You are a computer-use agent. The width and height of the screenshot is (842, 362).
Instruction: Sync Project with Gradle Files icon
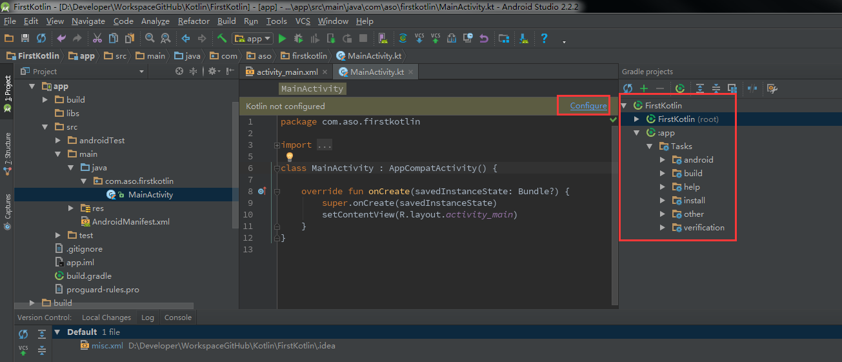tap(403, 39)
